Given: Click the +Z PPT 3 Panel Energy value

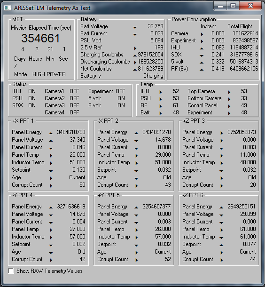Looking at the screenshot, I should coord(242,132).
